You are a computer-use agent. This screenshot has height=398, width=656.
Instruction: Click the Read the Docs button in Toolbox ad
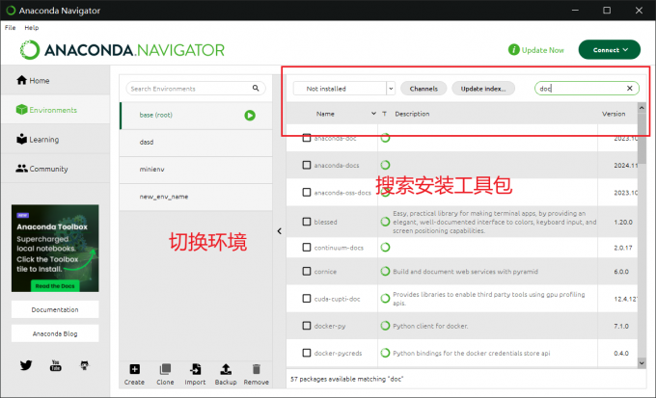point(55,286)
